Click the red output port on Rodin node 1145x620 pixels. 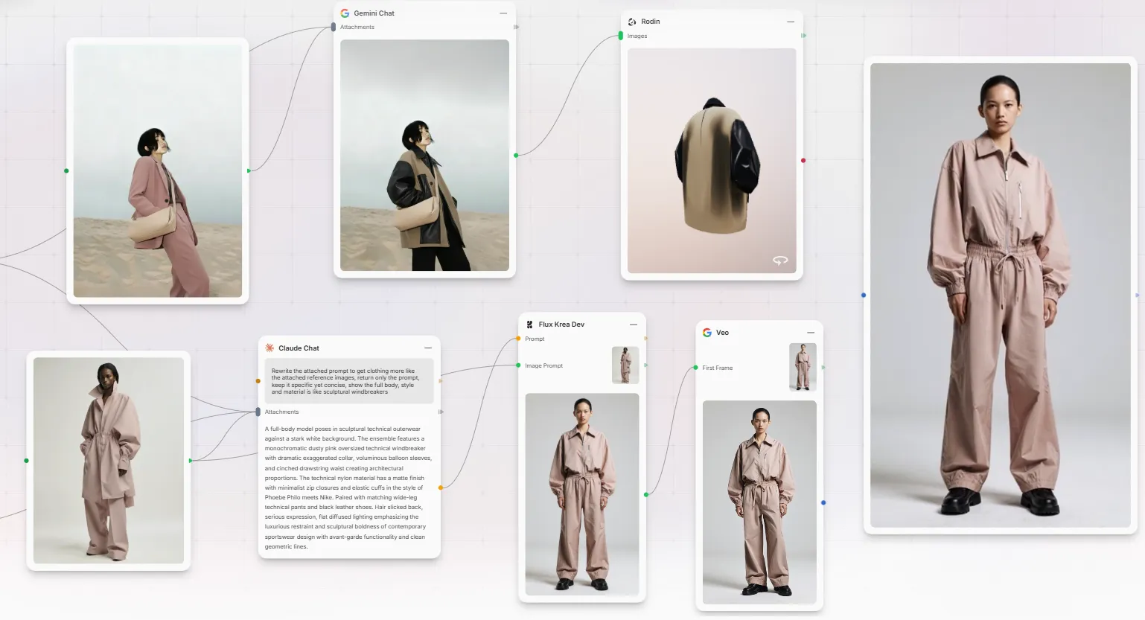coord(803,161)
